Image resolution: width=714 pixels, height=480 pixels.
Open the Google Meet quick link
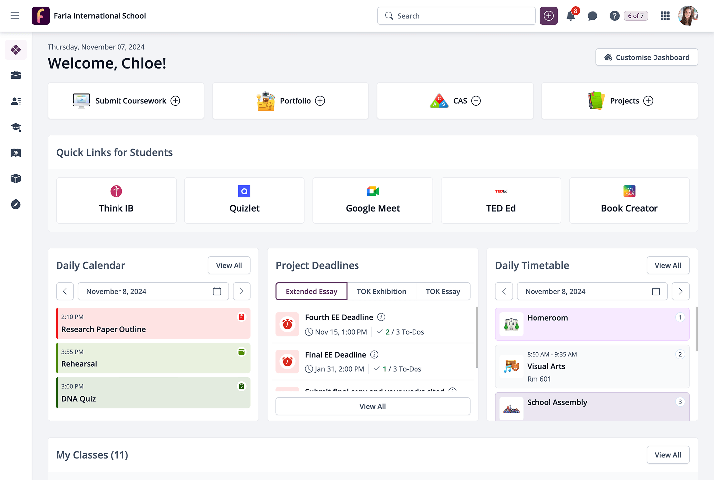pyautogui.click(x=372, y=200)
